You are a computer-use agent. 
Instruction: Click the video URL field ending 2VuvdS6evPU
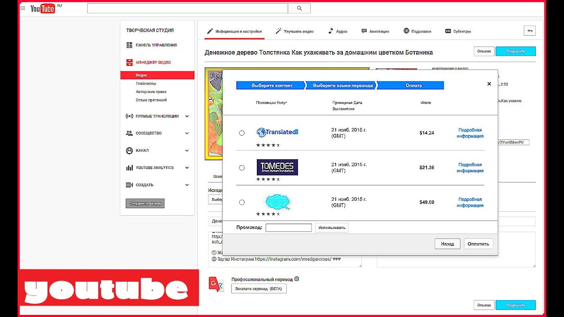[513, 142]
